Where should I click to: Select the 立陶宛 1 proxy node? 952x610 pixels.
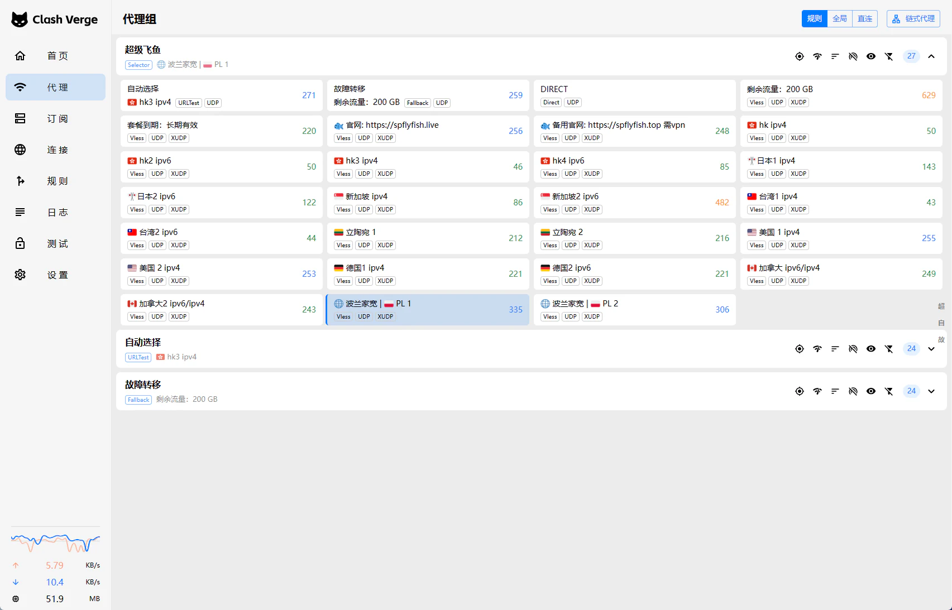[428, 238]
